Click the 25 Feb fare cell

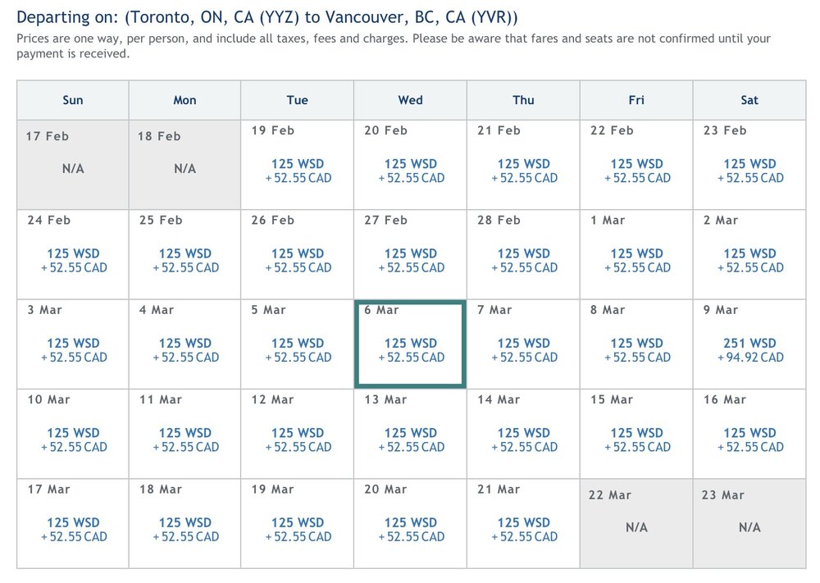tap(185, 260)
